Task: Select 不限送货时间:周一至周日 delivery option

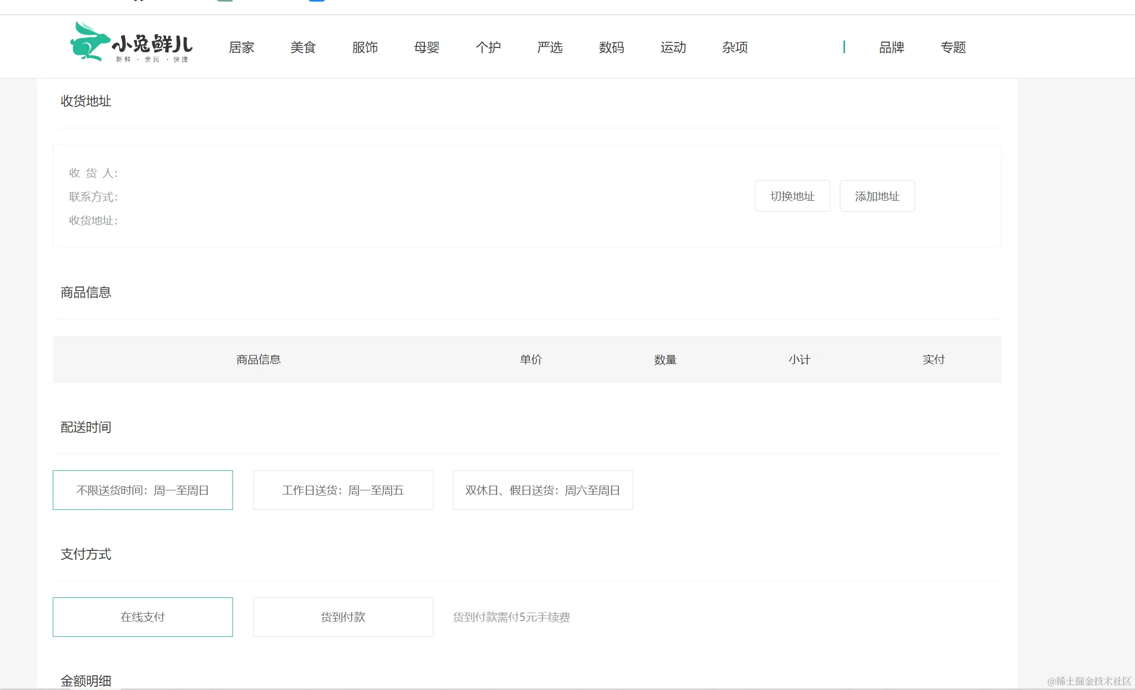Action: (x=143, y=490)
